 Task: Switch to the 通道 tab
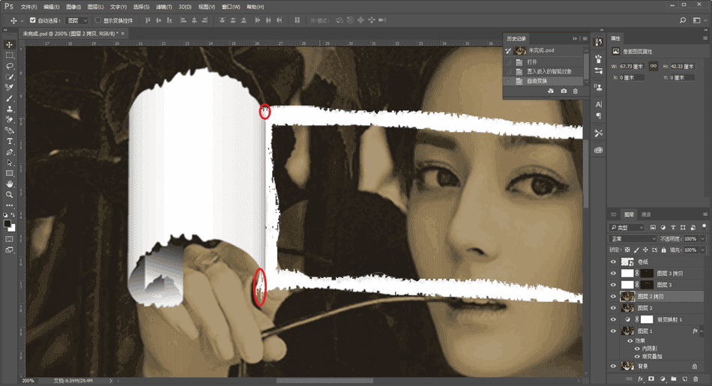(x=646, y=214)
